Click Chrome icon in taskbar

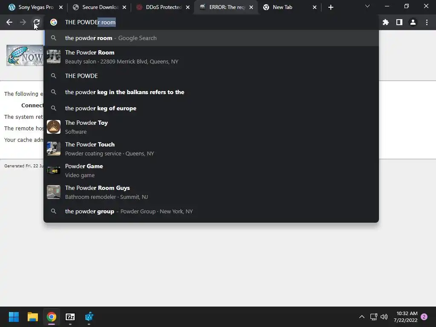[x=52, y=317]
